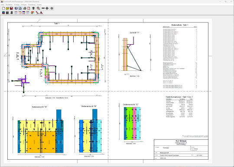Image resolution: width=234 pixels, height=167 pixels.
Task: Zoom in with the plus icon
Action: pyautogui.click(x=47, y=8)
